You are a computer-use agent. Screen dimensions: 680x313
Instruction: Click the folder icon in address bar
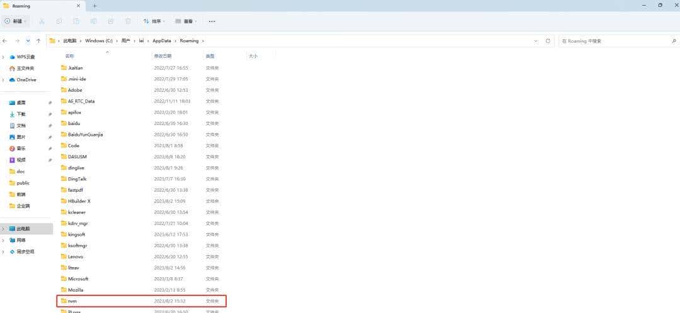(x=52, y=41)
